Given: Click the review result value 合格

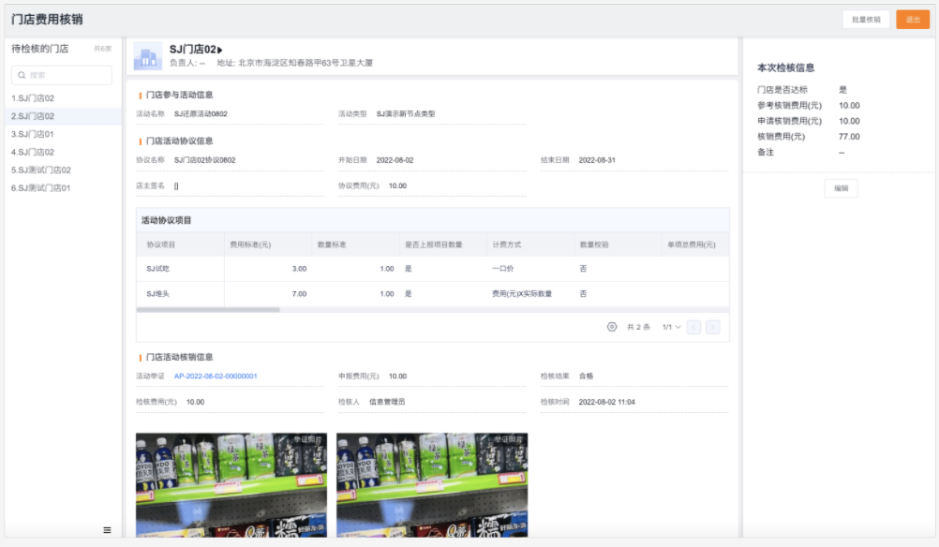Looking at the screenshot, I should click(x=587, y=377).
